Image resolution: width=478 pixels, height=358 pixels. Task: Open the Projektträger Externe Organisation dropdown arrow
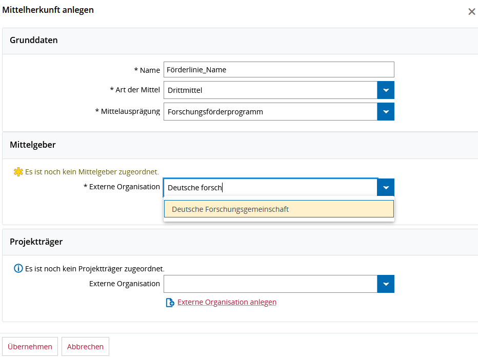tap(386, 284)
